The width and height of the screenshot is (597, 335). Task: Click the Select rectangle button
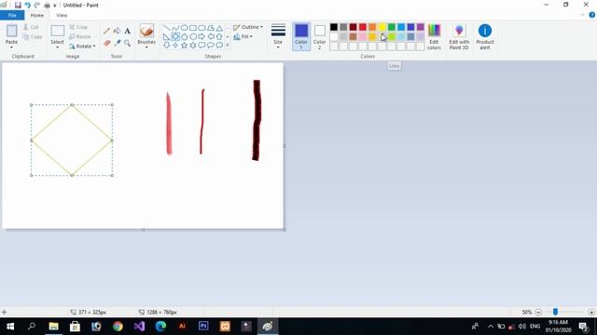tap(57, 33)
